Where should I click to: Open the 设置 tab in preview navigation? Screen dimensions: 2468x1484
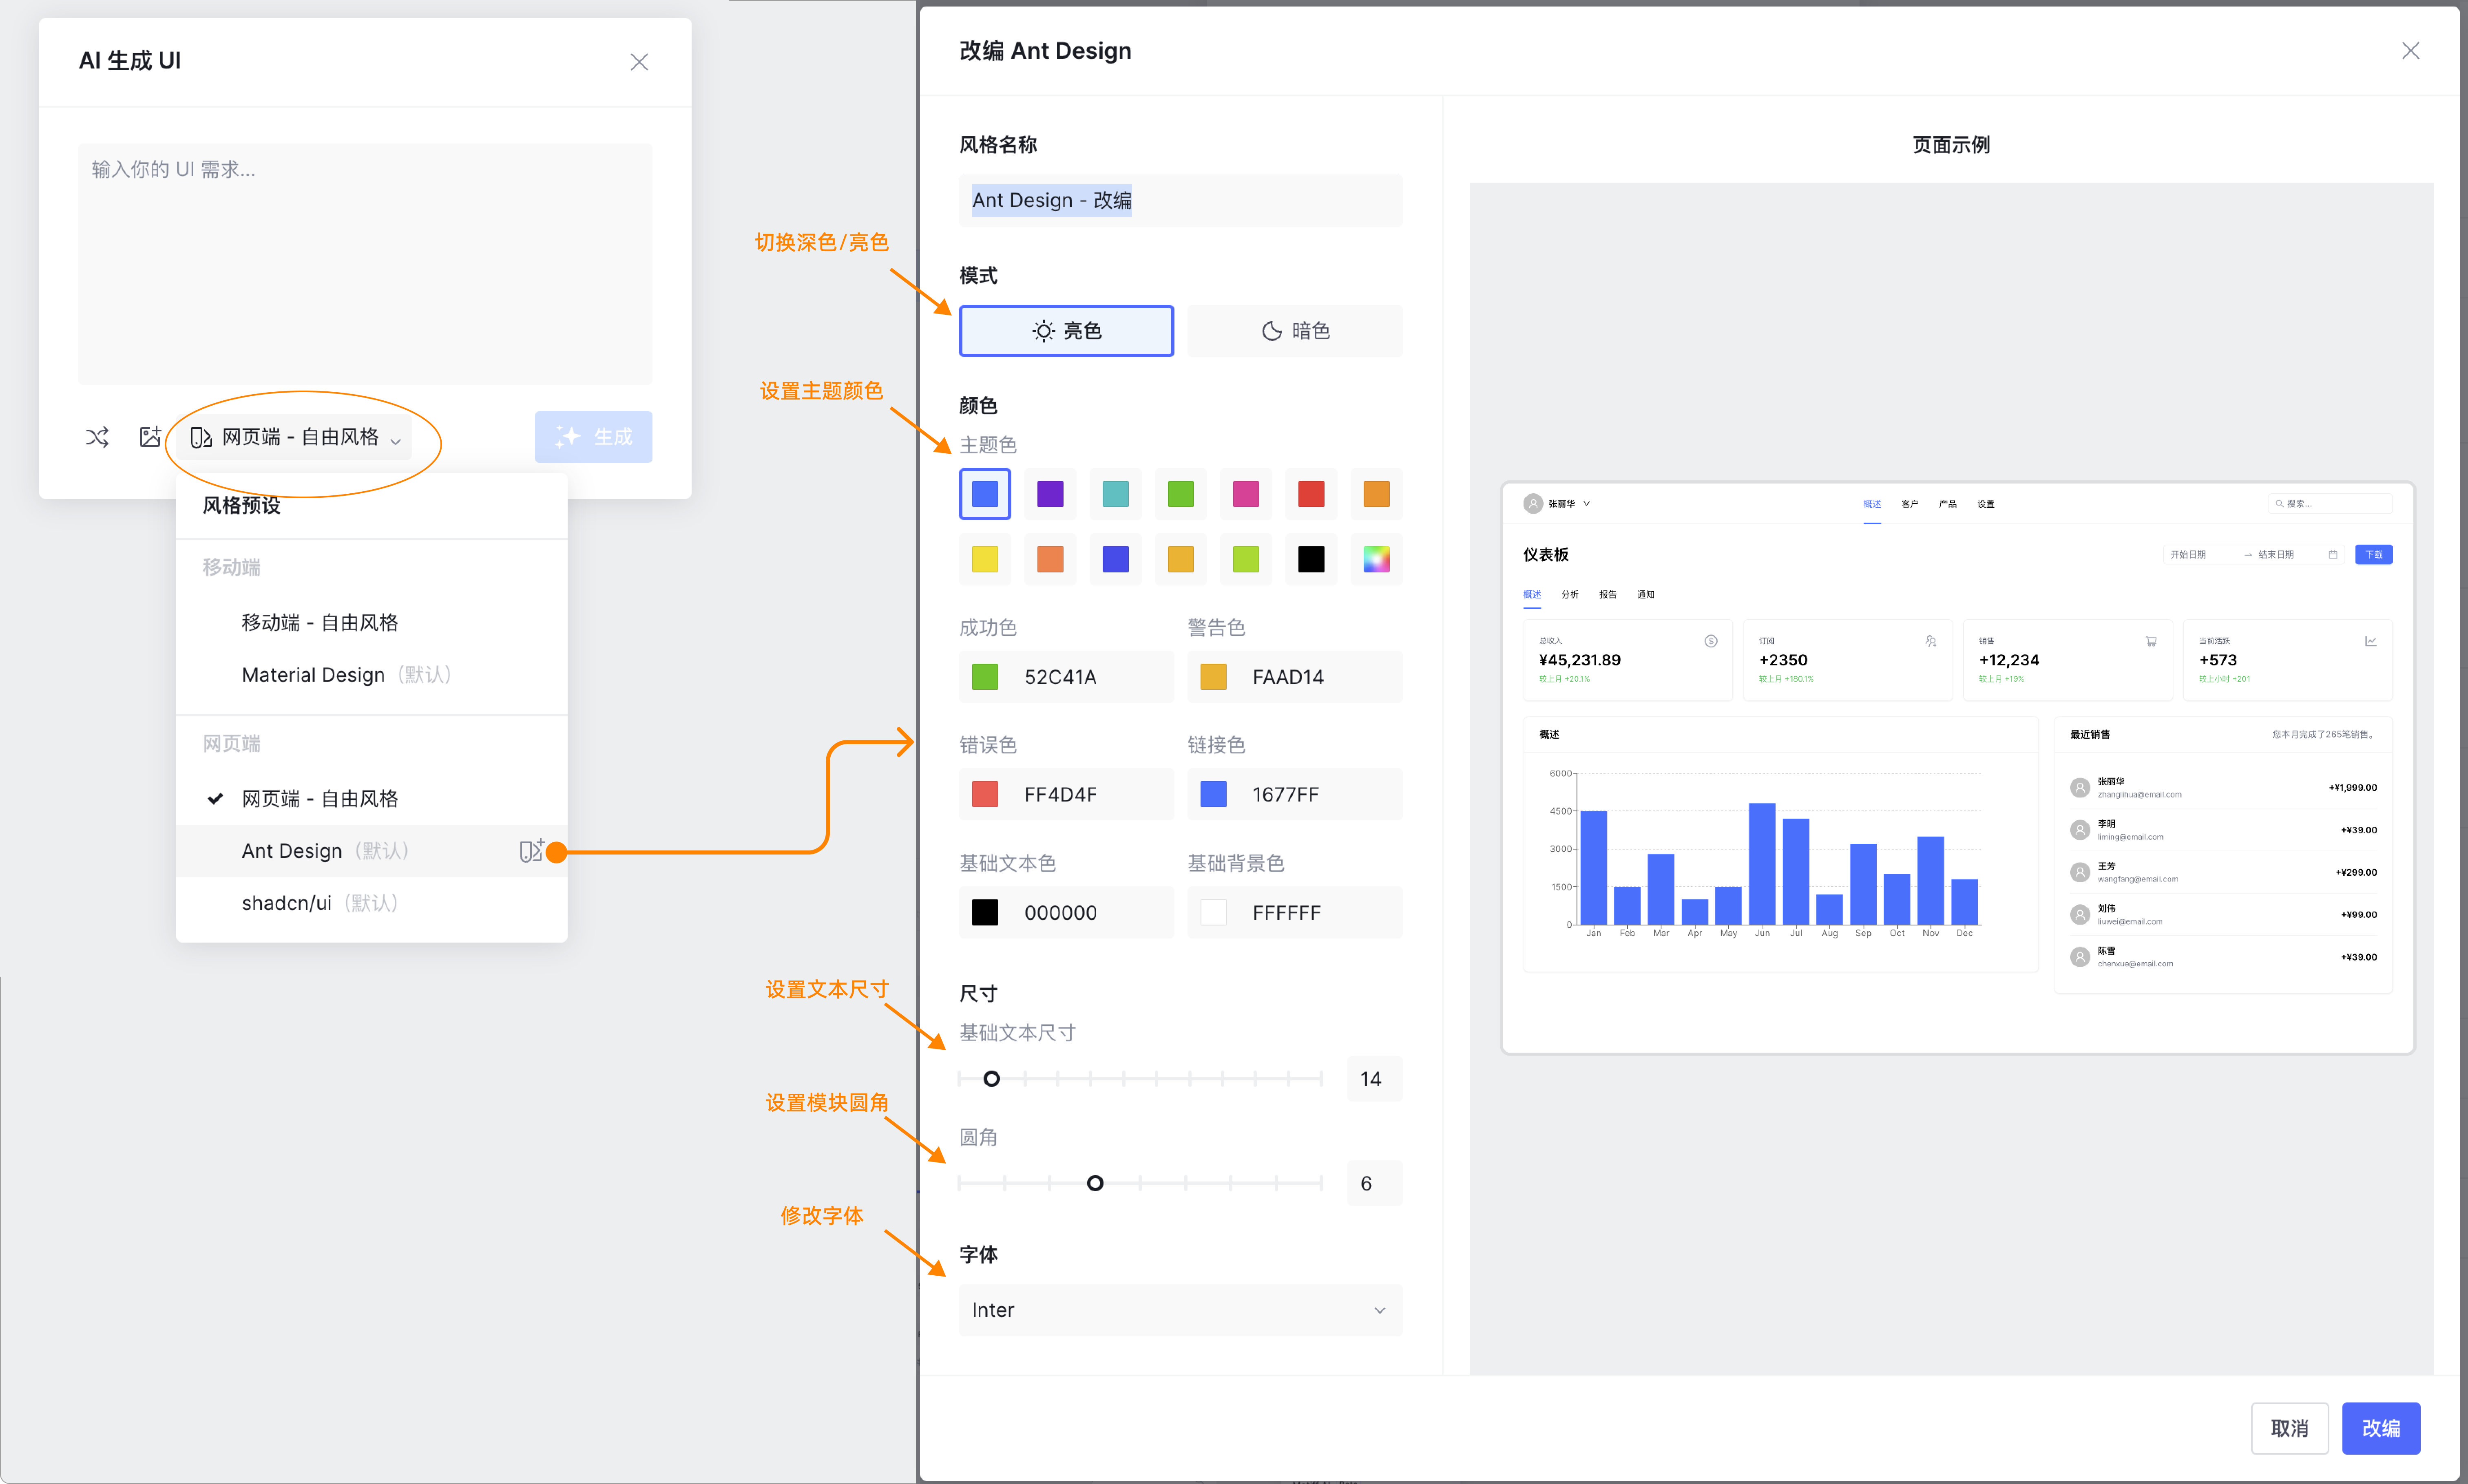[1986, 504]
